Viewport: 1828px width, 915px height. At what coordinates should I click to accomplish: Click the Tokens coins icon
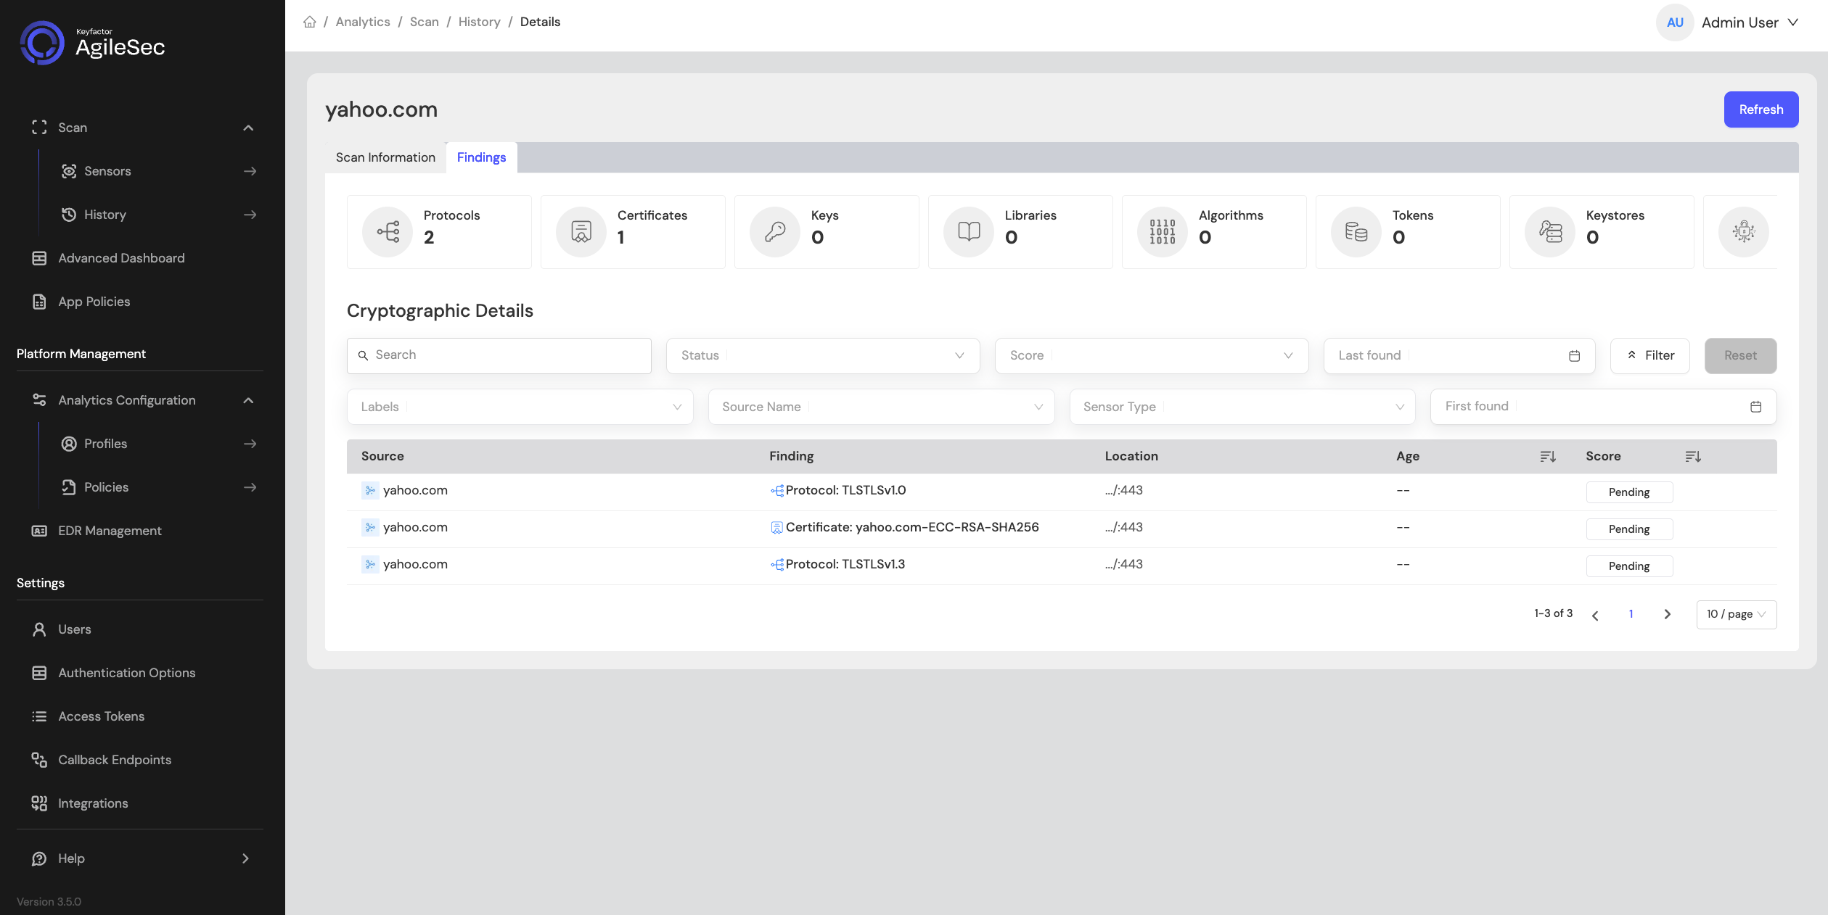click(x=1356, y=232)
